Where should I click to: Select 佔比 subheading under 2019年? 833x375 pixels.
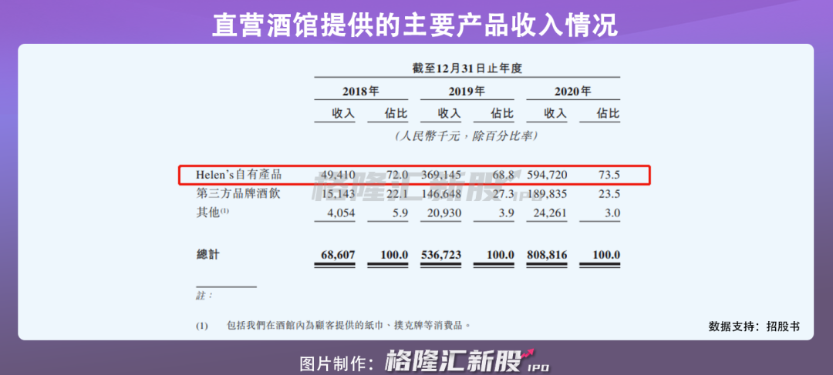click(x=503, y=113)
